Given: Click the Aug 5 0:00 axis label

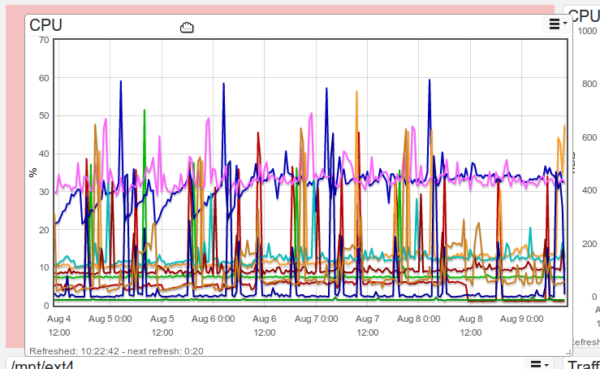Looking at the screenshot, I should pos(110,319).
